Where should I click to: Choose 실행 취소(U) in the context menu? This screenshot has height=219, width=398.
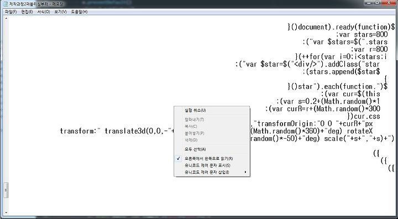(212, 111)
